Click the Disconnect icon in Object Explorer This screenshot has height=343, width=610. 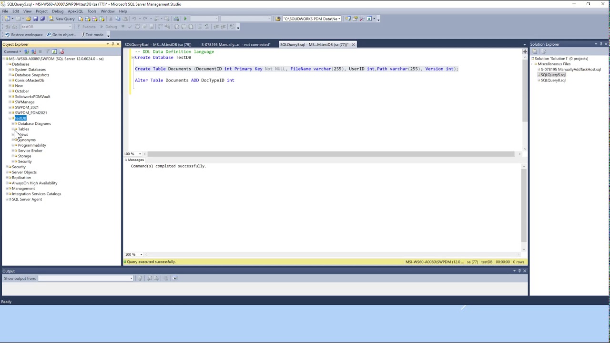[x=33, y=51]
